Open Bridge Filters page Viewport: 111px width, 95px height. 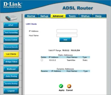click(11, 62)
